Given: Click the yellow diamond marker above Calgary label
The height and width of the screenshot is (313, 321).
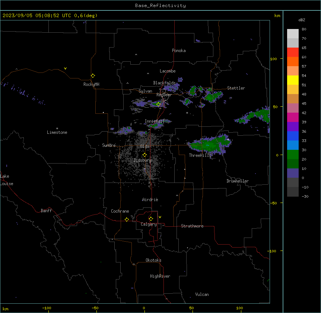Looking at the screenshot, I should pyautogui.click(x=151, y=219).
